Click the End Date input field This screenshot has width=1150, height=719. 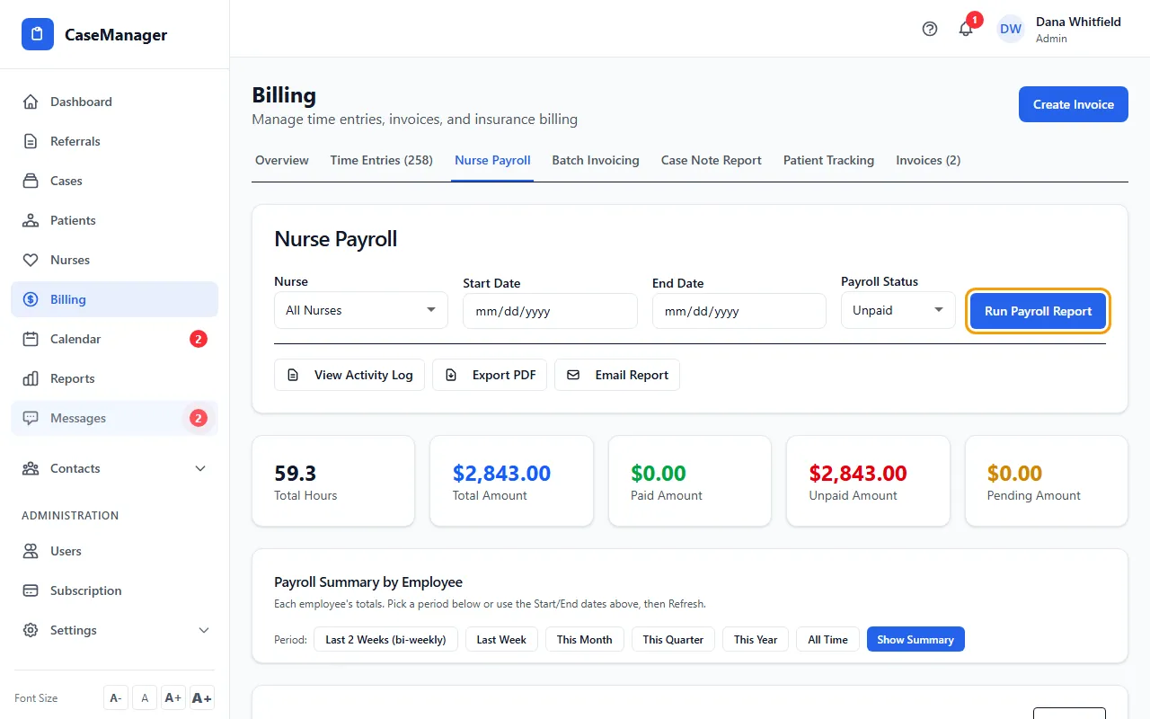coord(739,311)
